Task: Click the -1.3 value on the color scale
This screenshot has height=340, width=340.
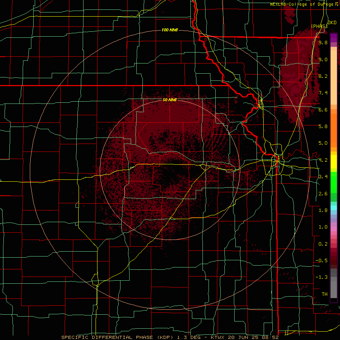Action: pyautogui.click(x=321, y=277)
